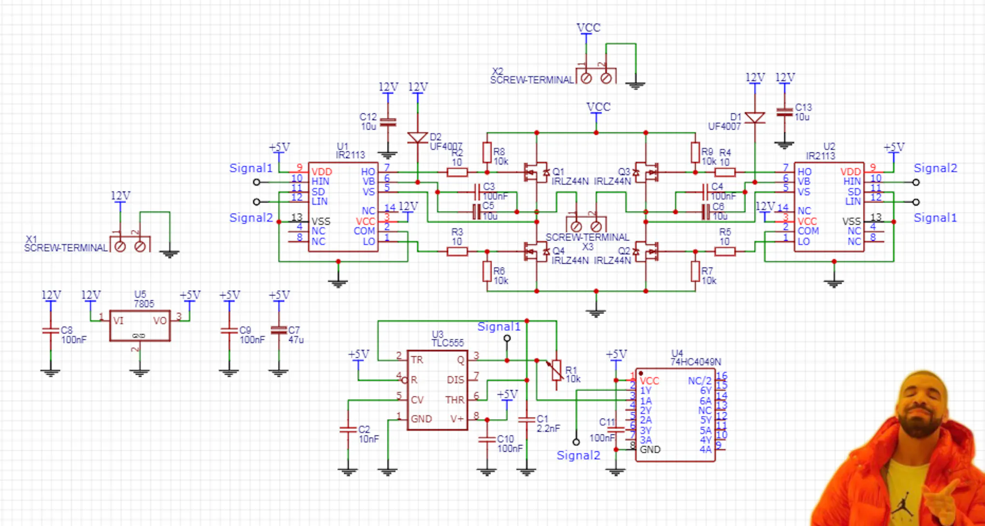The width and height of the screenshot is (985, 526).
Task: Click the 'SCREW-TERMINAL' label of X2
Action: 532,80
